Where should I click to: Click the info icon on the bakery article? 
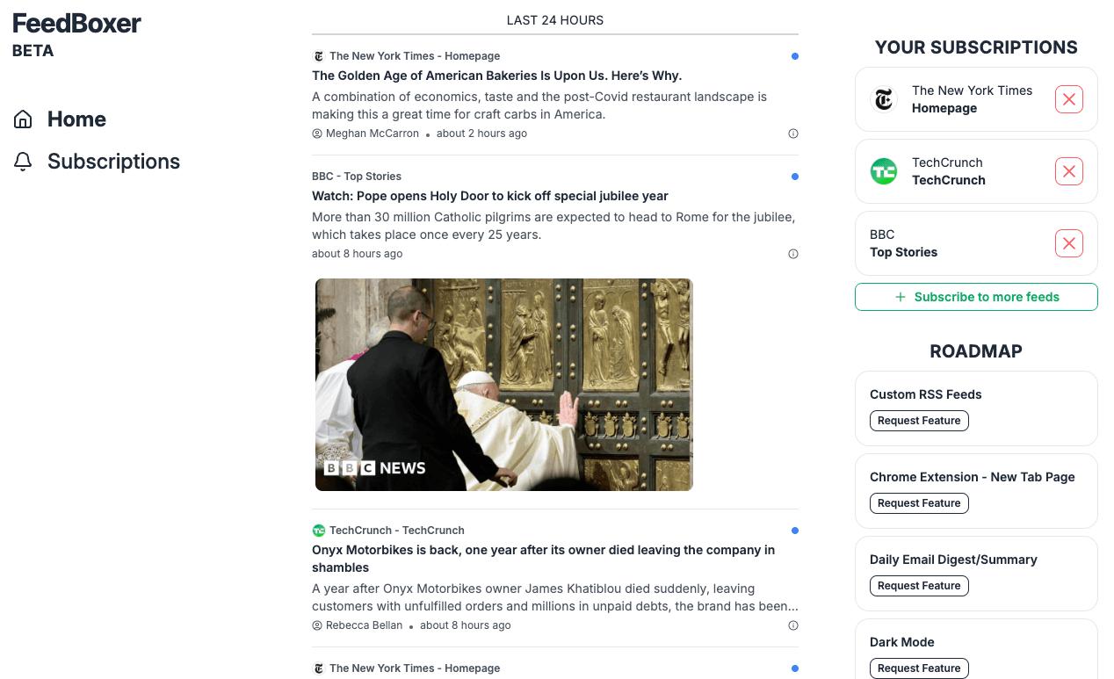pyautogui.click(x=793, y=134)
